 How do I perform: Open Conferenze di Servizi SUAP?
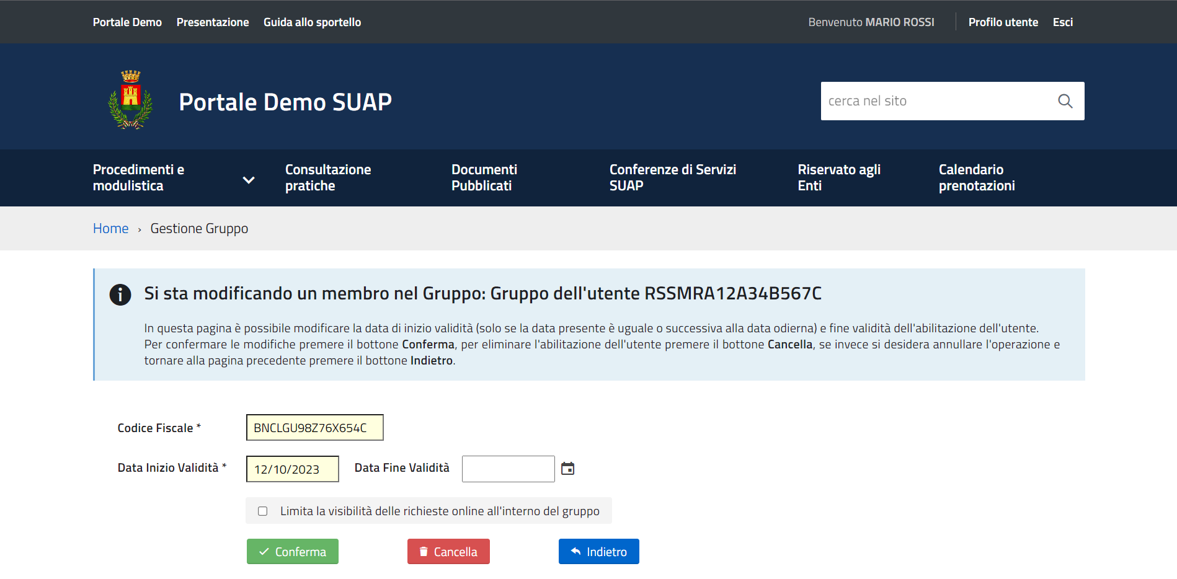click(x=672, y=178)
